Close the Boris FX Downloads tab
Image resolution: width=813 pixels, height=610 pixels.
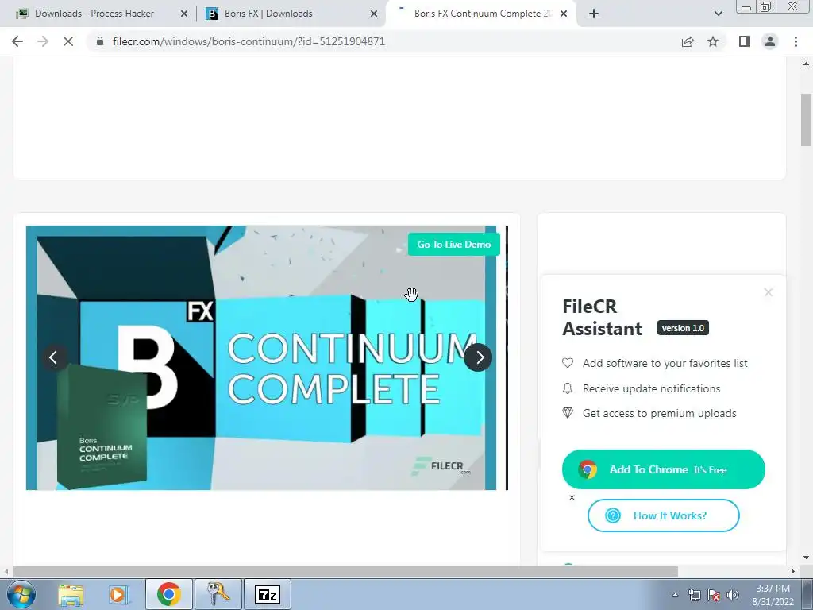click(374, 14)
